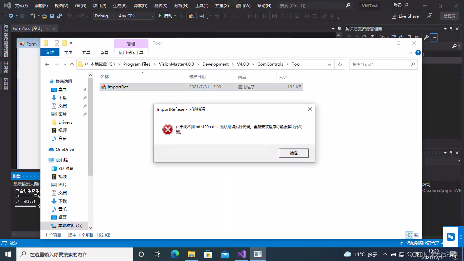This screenshot has height=261, width=464.
Task: Open the 工具(T) menu in Visual Studio
Action: (x=202, y=6)
